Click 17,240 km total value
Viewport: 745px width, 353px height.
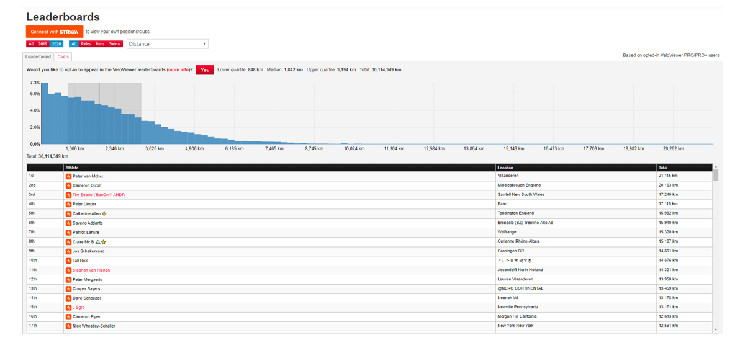(x=668, y=195)
